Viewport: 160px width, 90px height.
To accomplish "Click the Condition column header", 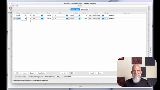I will [x=75, y=13].
